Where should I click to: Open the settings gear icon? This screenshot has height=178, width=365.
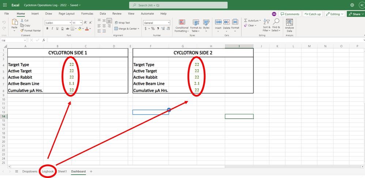click(352, 5)
